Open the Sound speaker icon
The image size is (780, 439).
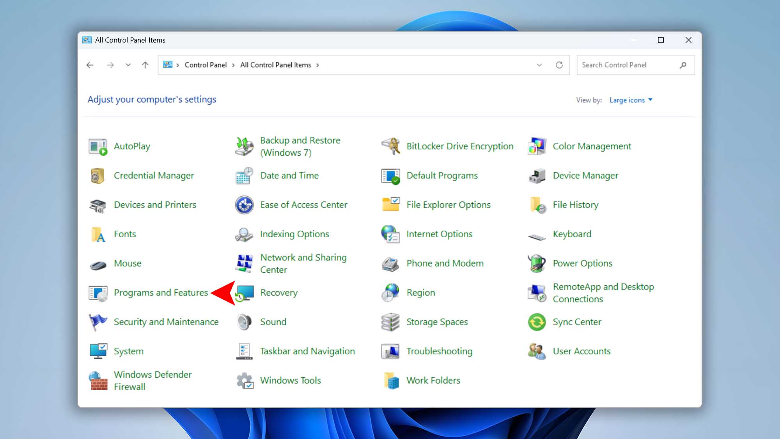pos(245,322)
